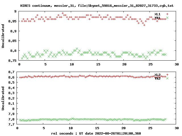Click the highest YR1 green data point near 8.81
The height and width of the screenshot is (136, 182).
pos(77,48)
